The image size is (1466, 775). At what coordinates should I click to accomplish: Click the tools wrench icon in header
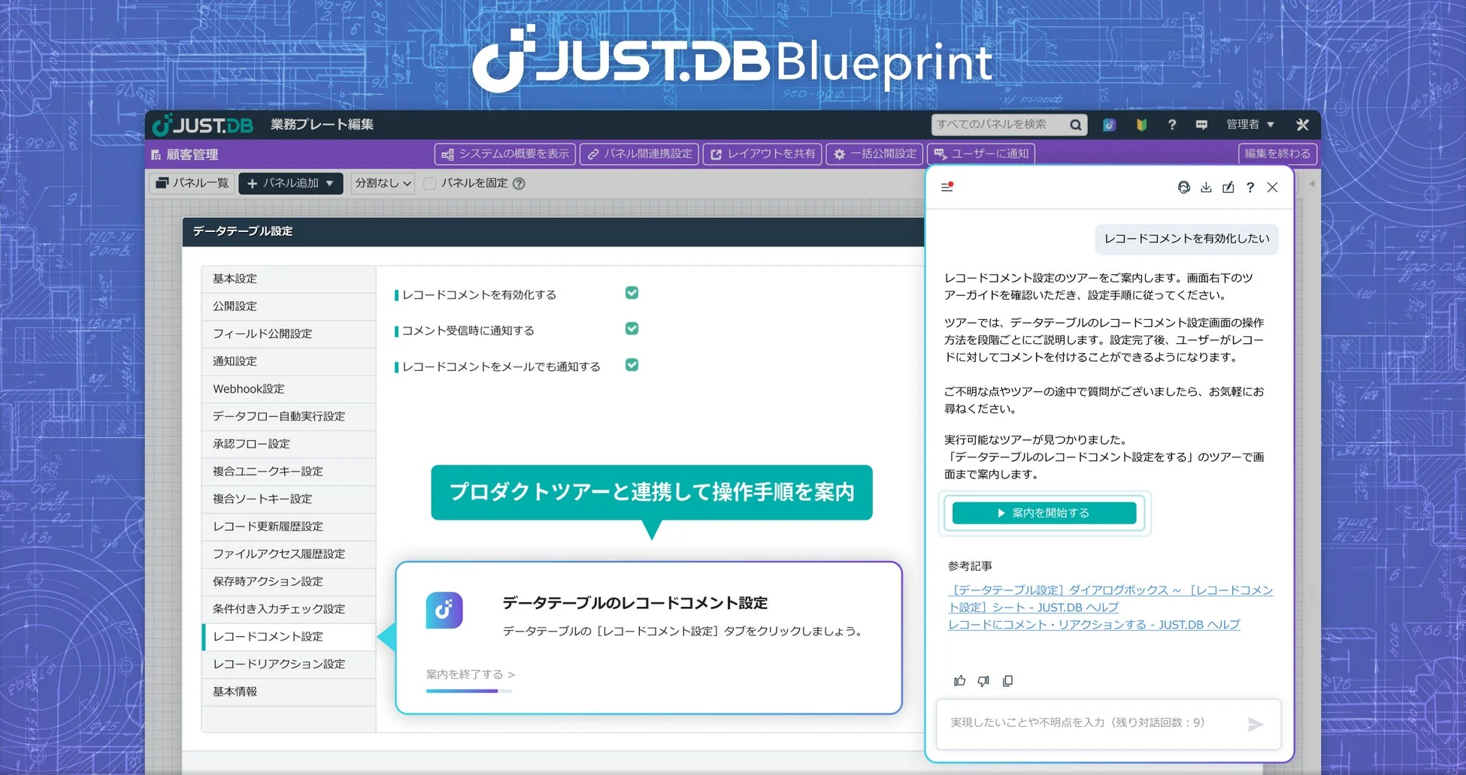pos(1303,125)
